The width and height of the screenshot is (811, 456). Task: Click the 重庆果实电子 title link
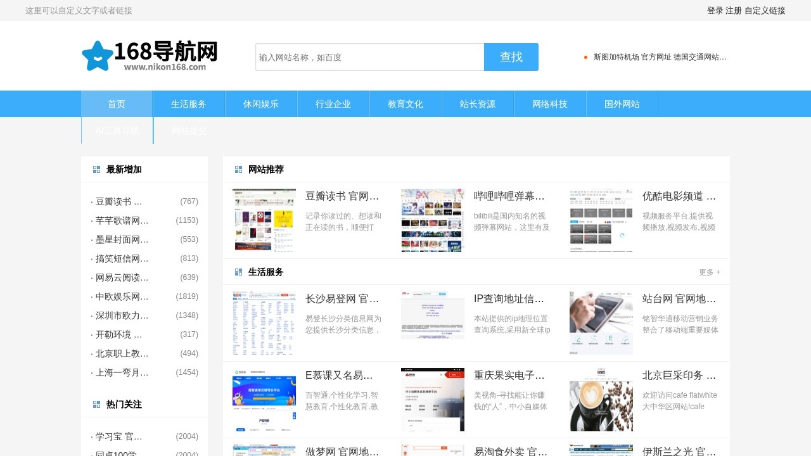509,376
